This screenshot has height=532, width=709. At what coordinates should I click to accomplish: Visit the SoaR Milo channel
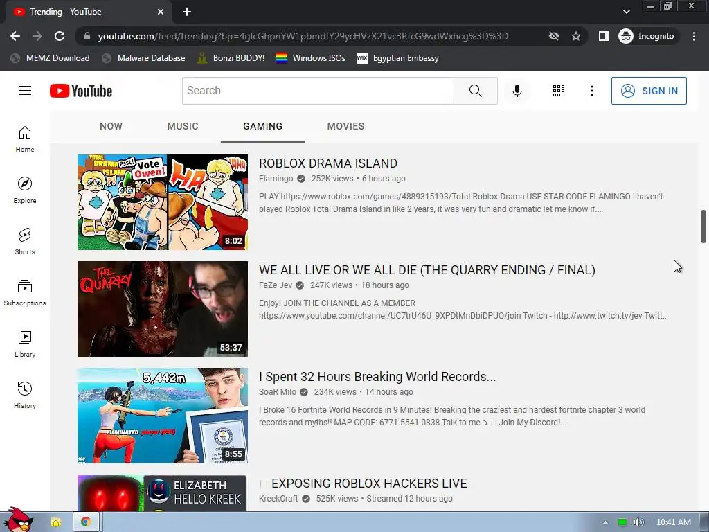coord(277,392)
